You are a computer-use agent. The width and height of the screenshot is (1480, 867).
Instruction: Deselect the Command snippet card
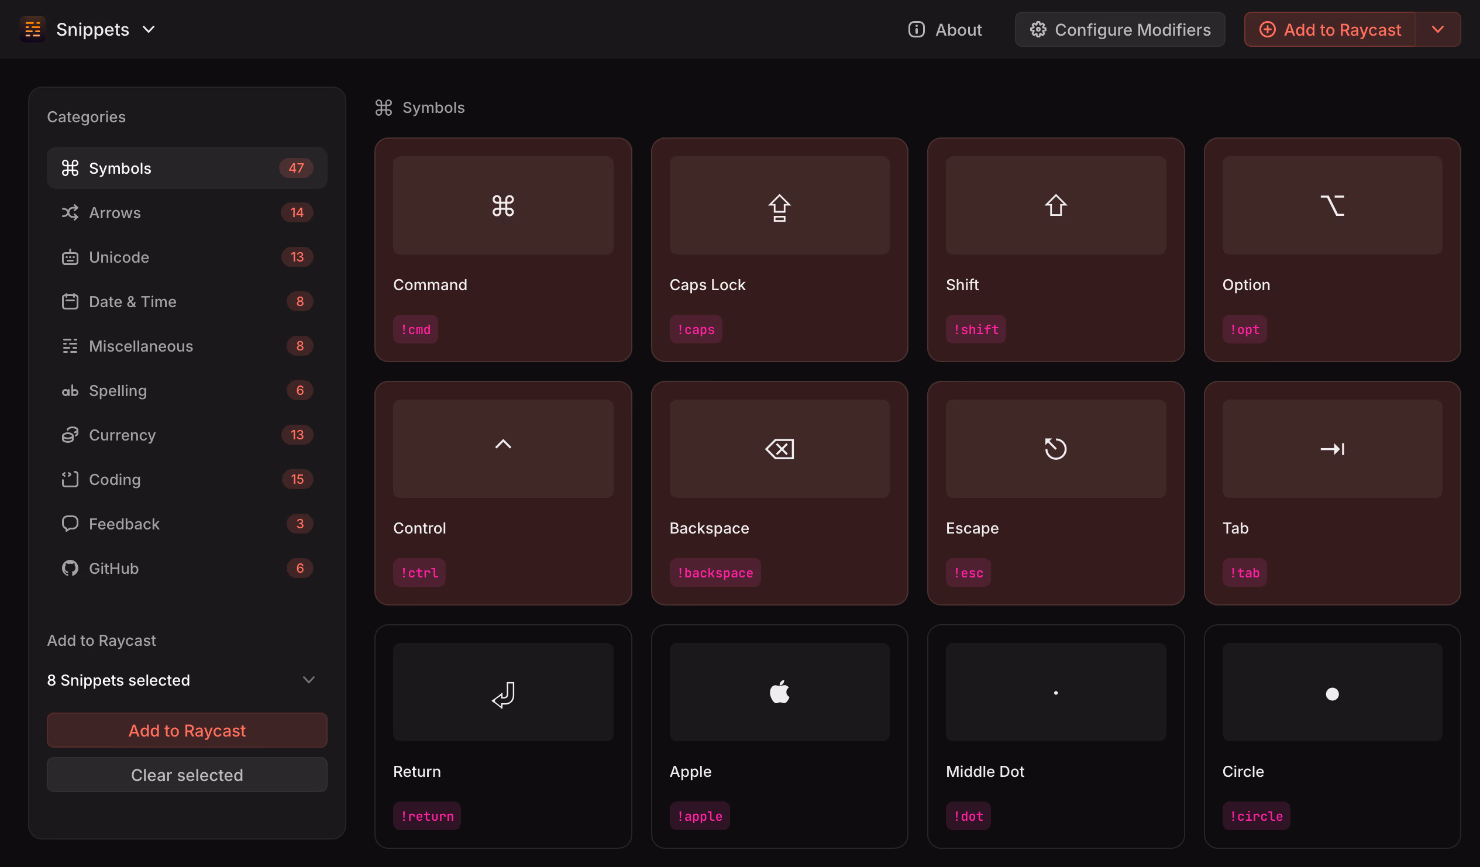click(502, 250)
